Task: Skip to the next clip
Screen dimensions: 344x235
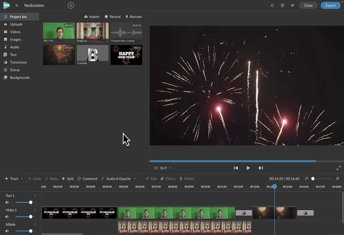Action: (261, 168)
